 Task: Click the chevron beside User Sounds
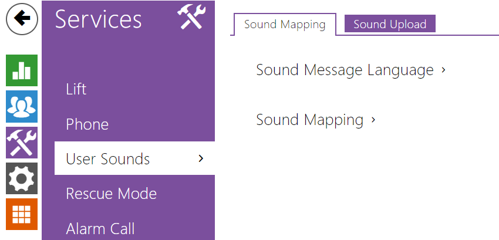(201, 158)
